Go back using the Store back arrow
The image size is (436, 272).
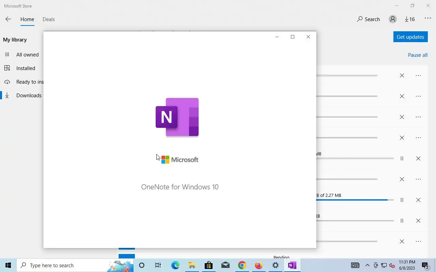pos(8,19)
